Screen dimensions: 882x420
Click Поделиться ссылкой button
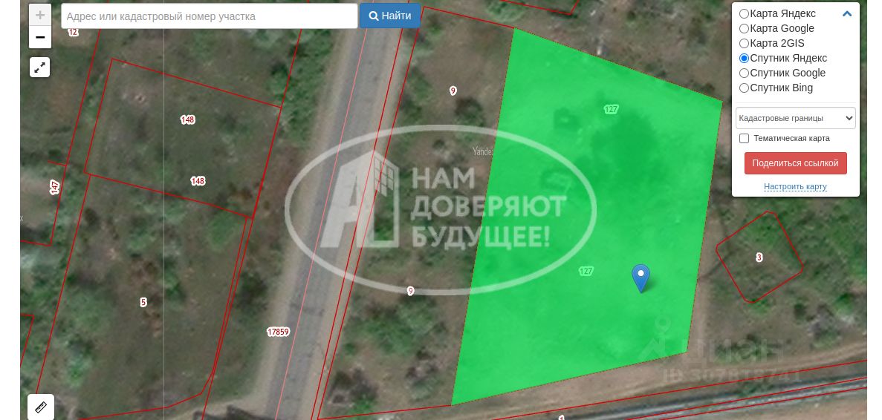(x=795, y=163)
